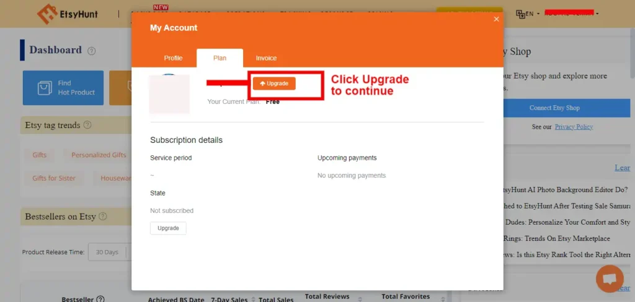Screen dimensions: 635x302
Task: Open the redacted account name menu
Action: (x=571, y=14)
